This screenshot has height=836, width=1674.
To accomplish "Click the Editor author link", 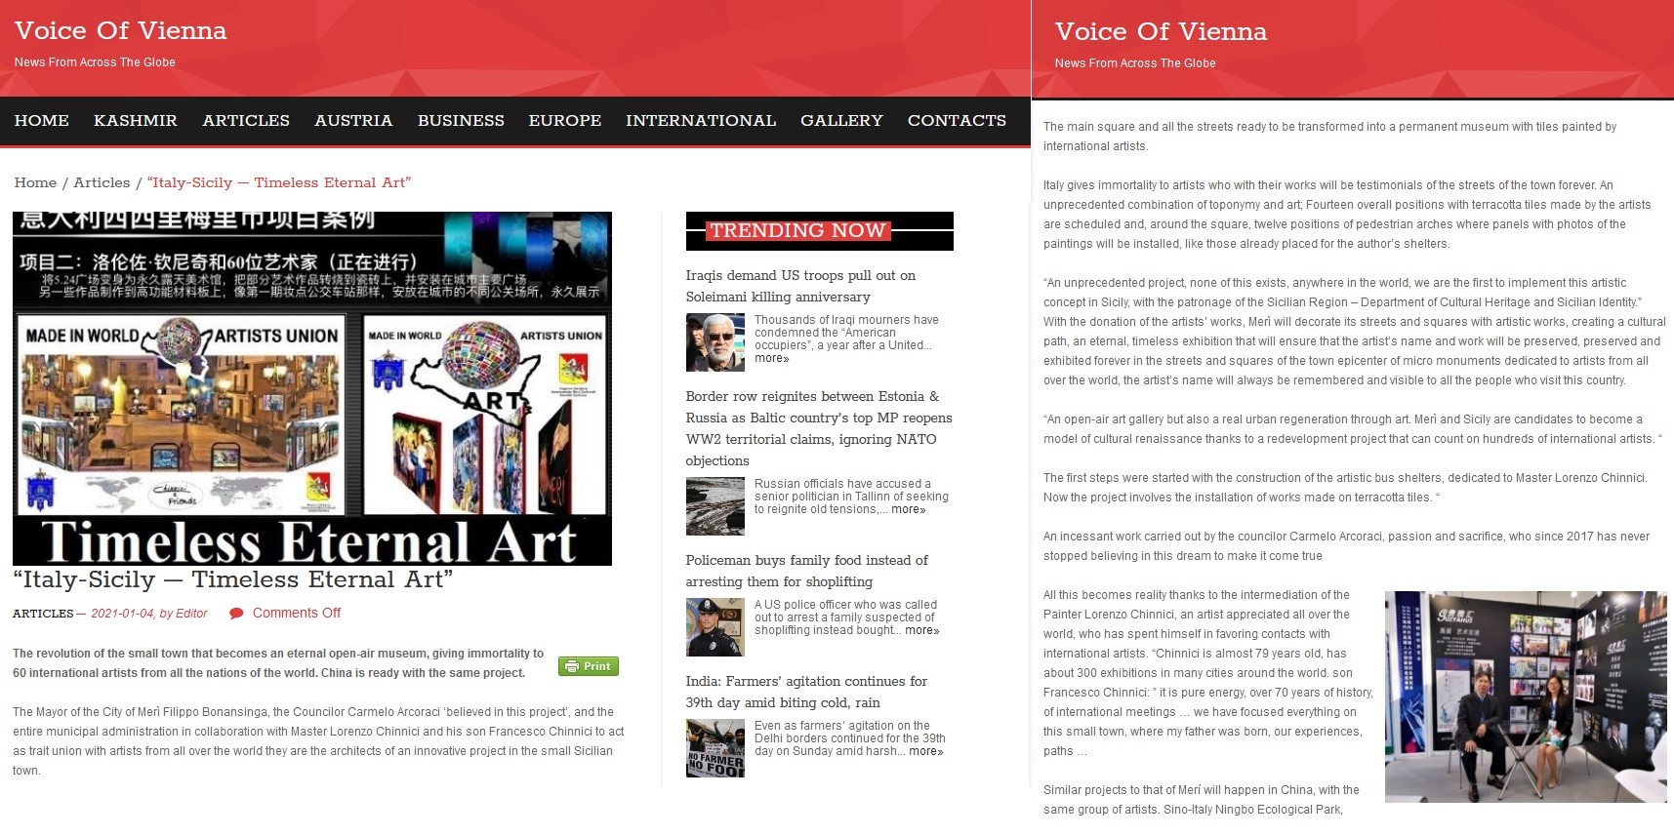I will click(191, 614).
